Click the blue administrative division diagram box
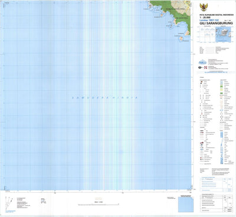The width and height of the screenshot is (236, 217). (186, 205)
